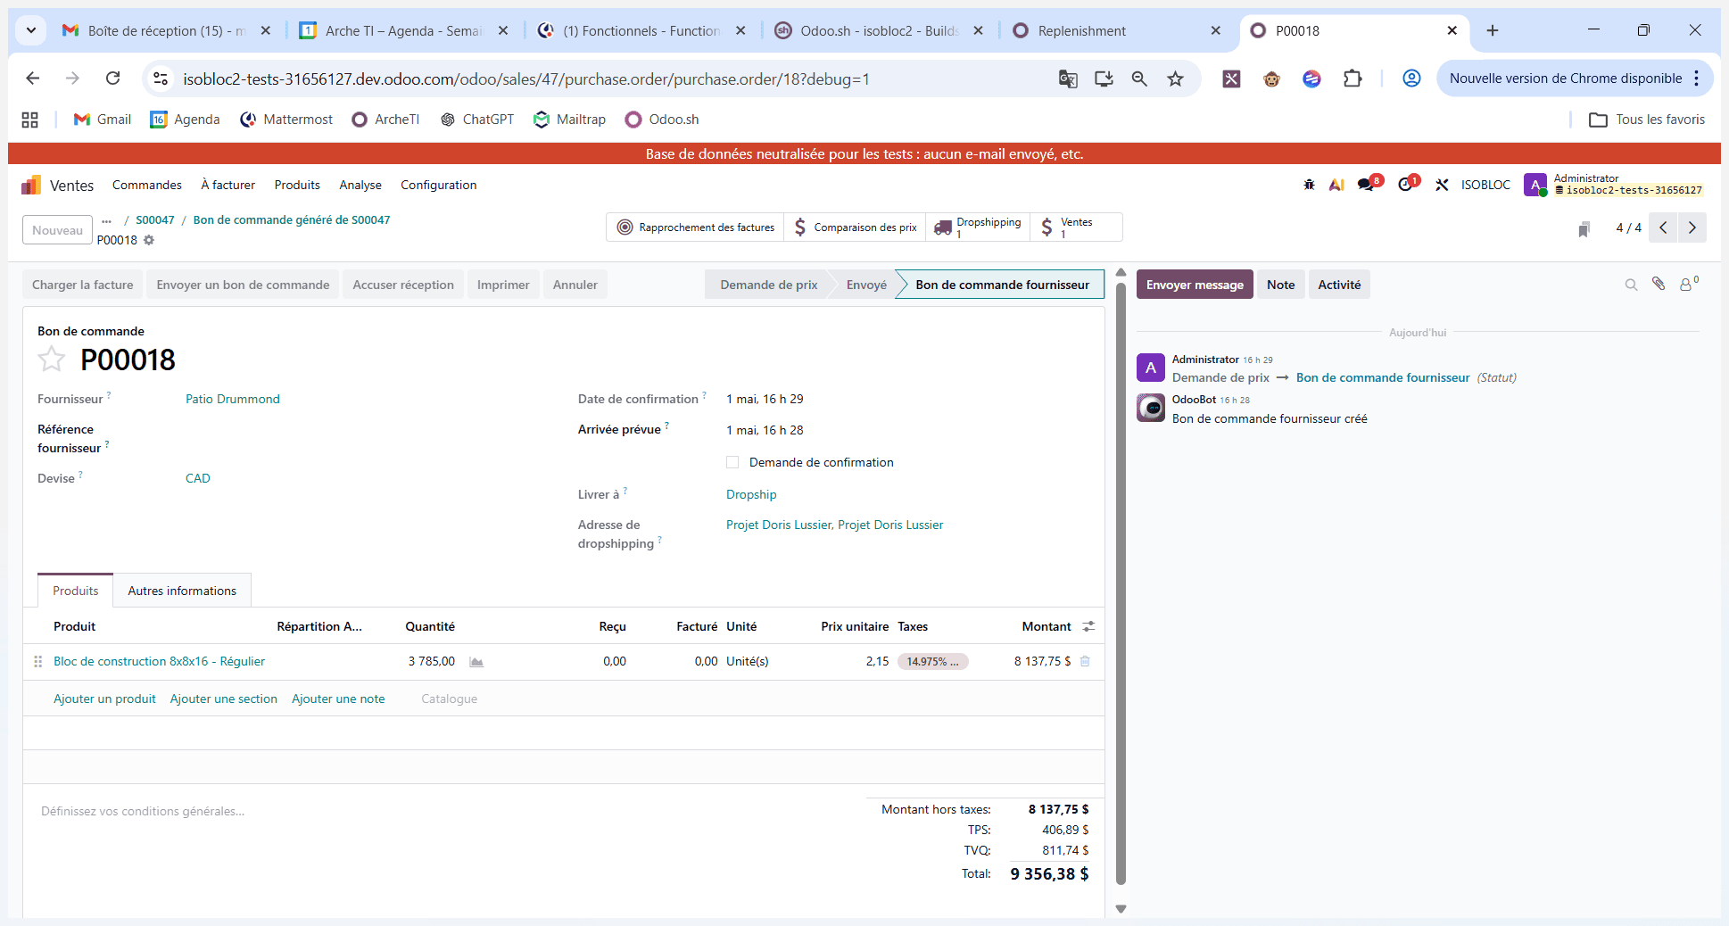Attach files using the chatter paperclip
The height and width of the screenshot is (926, 1729).
click(x=1659, y=284)
